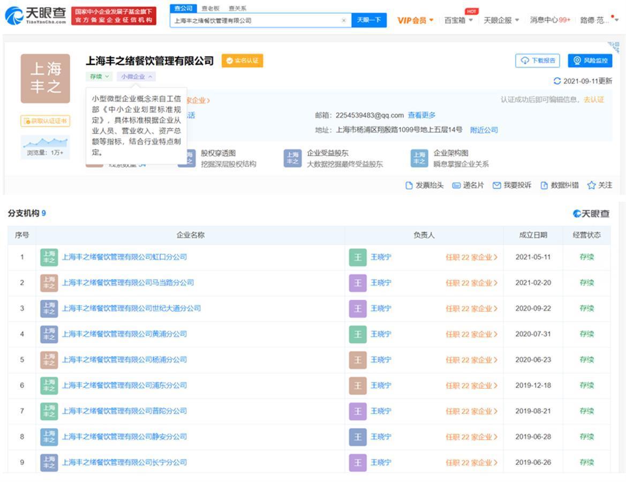Click the logo icon of 杨浦分公司 row
The height and width of the screenshot is (482, 626).
click(49, 360)
